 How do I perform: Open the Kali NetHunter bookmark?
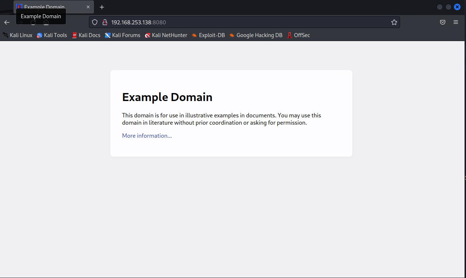[166, 35]
